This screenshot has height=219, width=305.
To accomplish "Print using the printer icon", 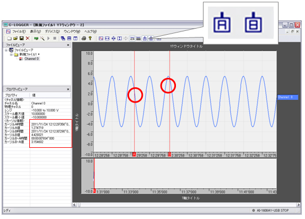I will point(84,39).
